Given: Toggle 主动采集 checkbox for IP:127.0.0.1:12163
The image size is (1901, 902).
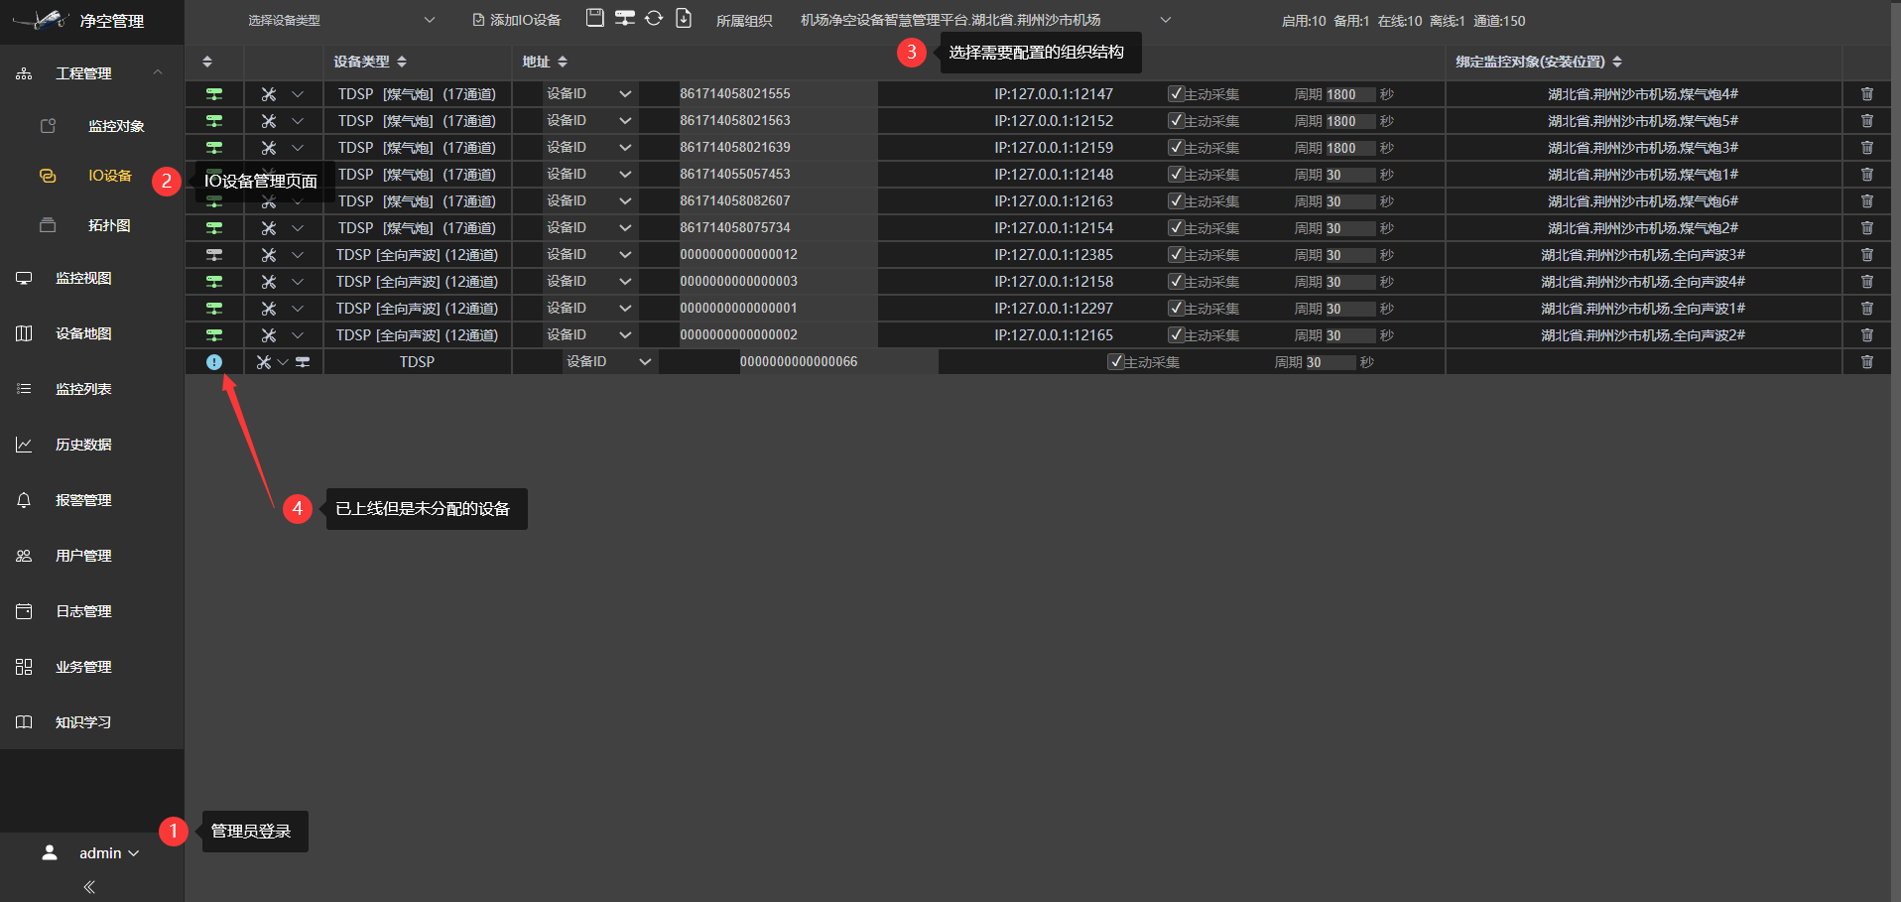Looking at the screenshot, I should tap(1176, 200).
